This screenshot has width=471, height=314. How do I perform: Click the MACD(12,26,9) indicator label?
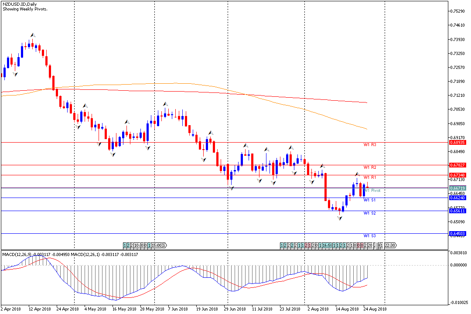(x=17, y=255)
